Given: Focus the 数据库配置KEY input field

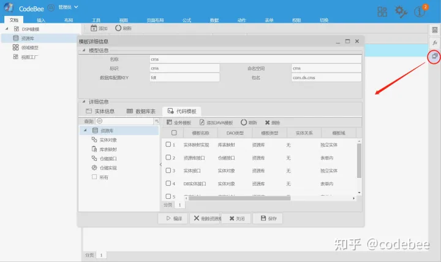Looking at the screenshot, I should 184,77.
